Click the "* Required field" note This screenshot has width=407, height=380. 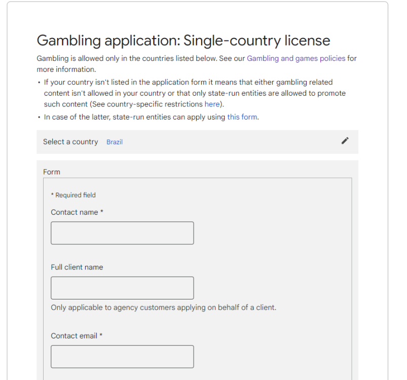(73, 195)
